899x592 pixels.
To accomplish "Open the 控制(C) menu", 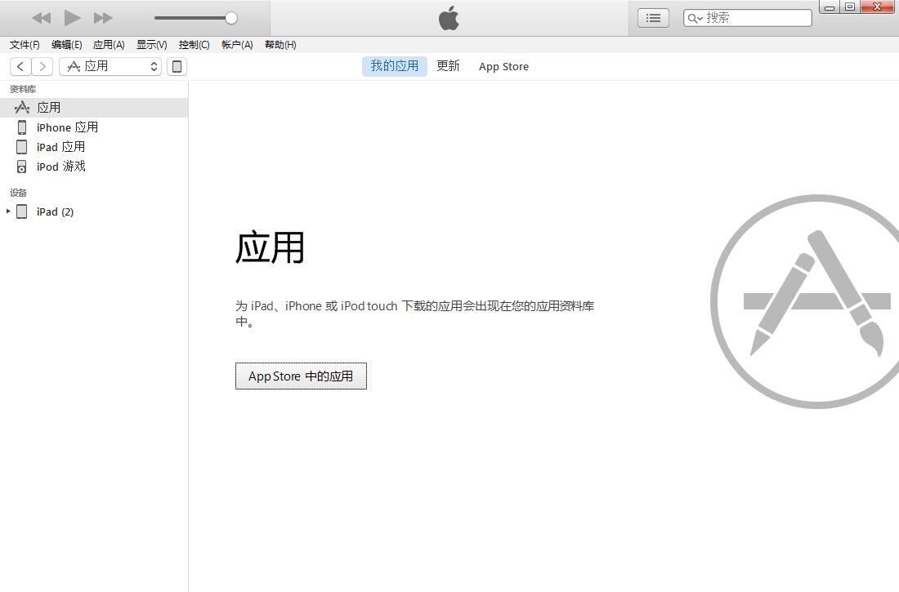I will click(194, 45).
